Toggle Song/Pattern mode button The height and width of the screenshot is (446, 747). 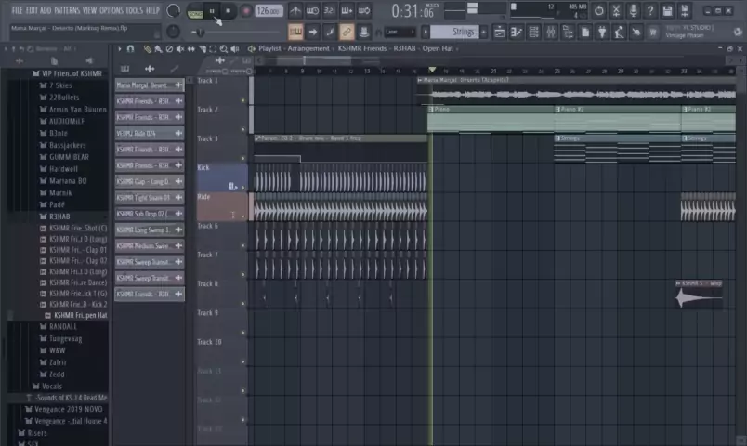pyautogui.click(x=195, y=12)
